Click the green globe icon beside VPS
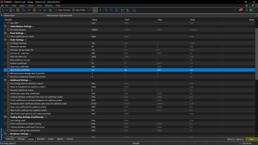 coord(50,10)
